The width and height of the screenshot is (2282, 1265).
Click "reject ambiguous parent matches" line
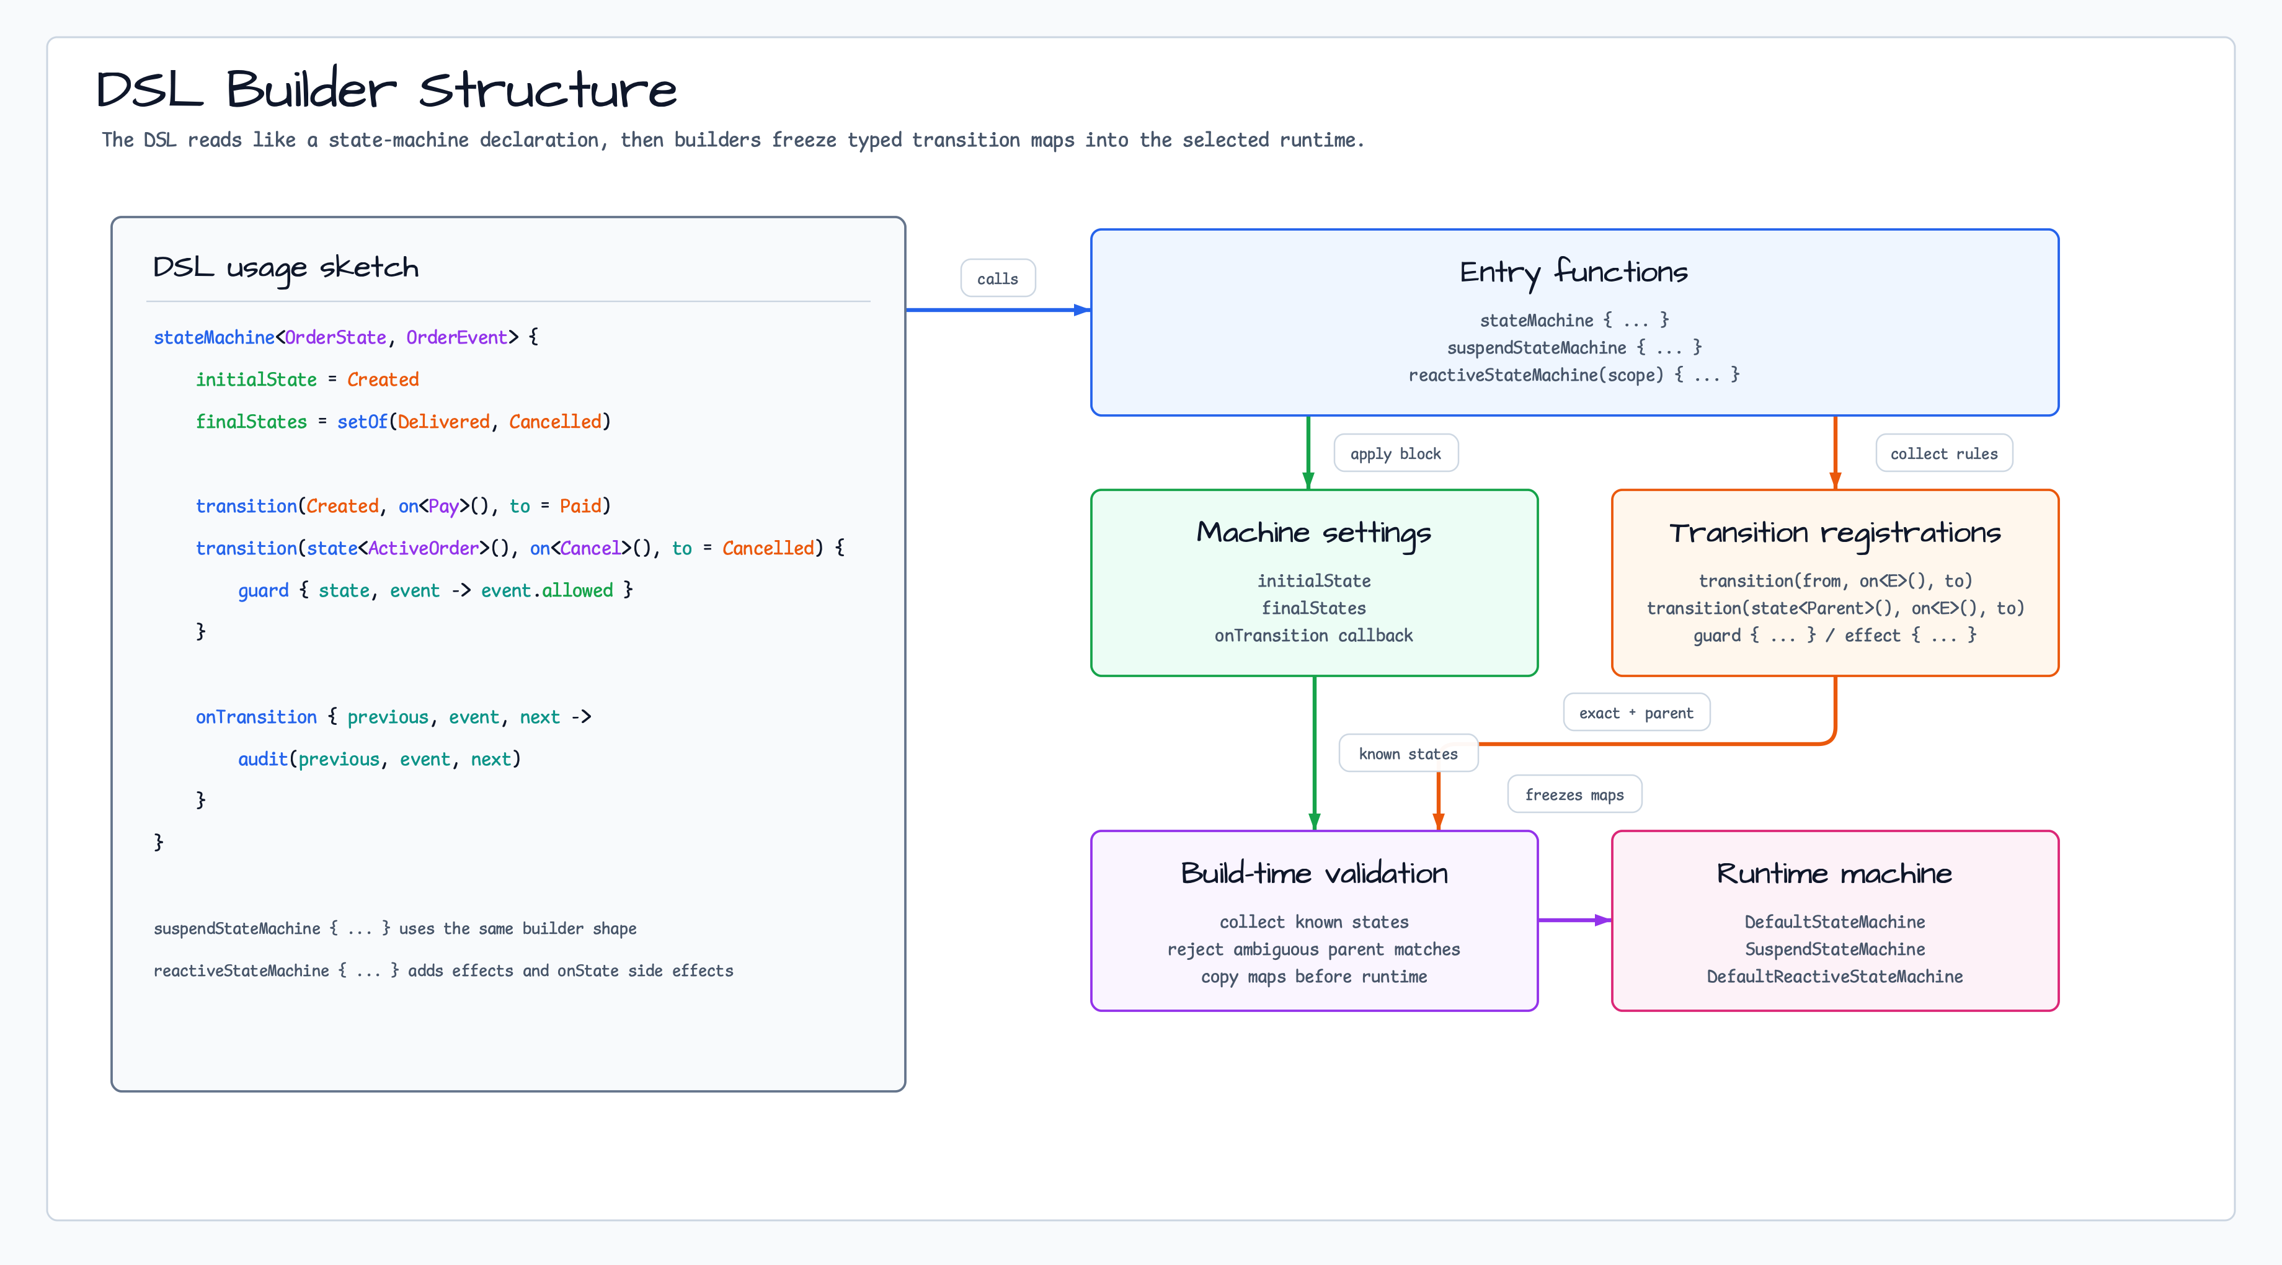(x=1314, y=949)
